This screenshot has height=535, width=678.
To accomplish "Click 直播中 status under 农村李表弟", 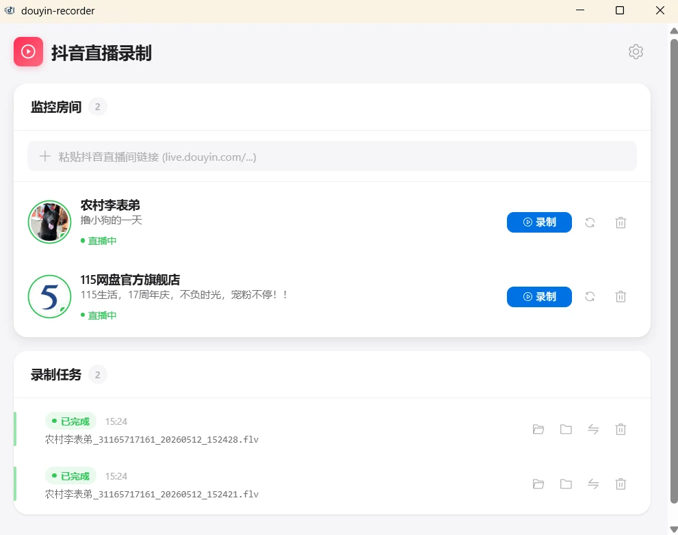I will pyautogui.click(x=99, y=241).
